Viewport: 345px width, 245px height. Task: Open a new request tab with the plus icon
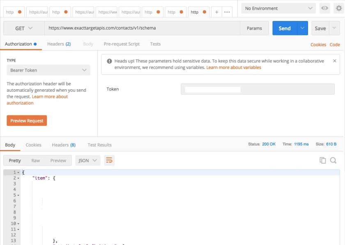click(216, 12)
